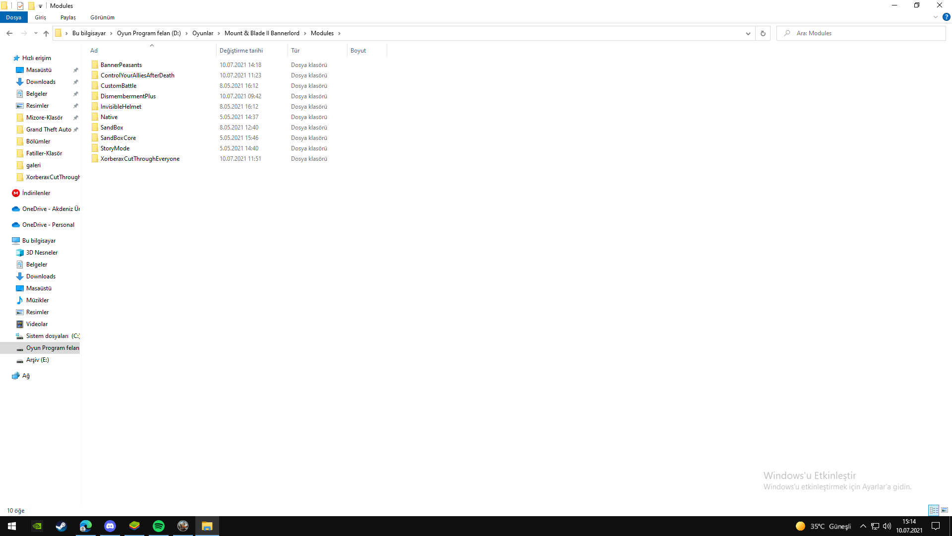This screenshot has width=952, height=536.
Task: Switch to large thumbnails view icon
Action: tap(945, 510)
